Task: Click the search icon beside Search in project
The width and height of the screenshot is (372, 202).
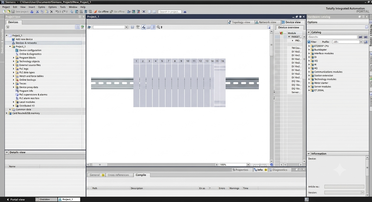Action: point(185,12)
